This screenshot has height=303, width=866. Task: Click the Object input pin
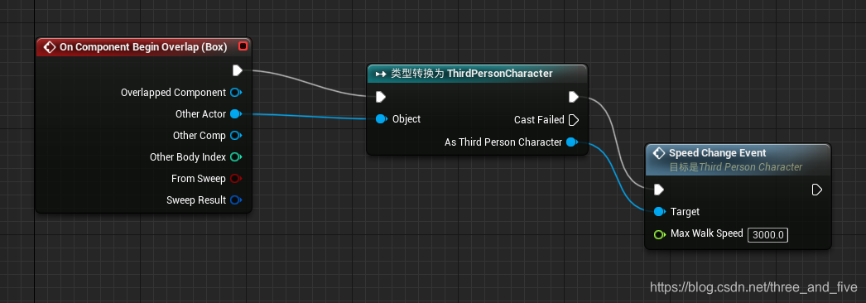382,118
